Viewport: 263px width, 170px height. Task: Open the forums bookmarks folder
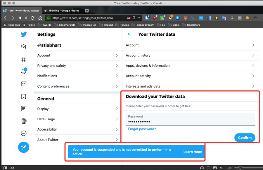point(122,25)
